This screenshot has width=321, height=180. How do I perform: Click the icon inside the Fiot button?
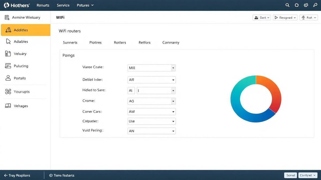303,18
